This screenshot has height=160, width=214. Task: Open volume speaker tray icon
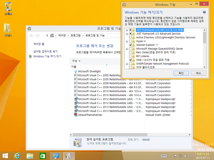point(186,156)
